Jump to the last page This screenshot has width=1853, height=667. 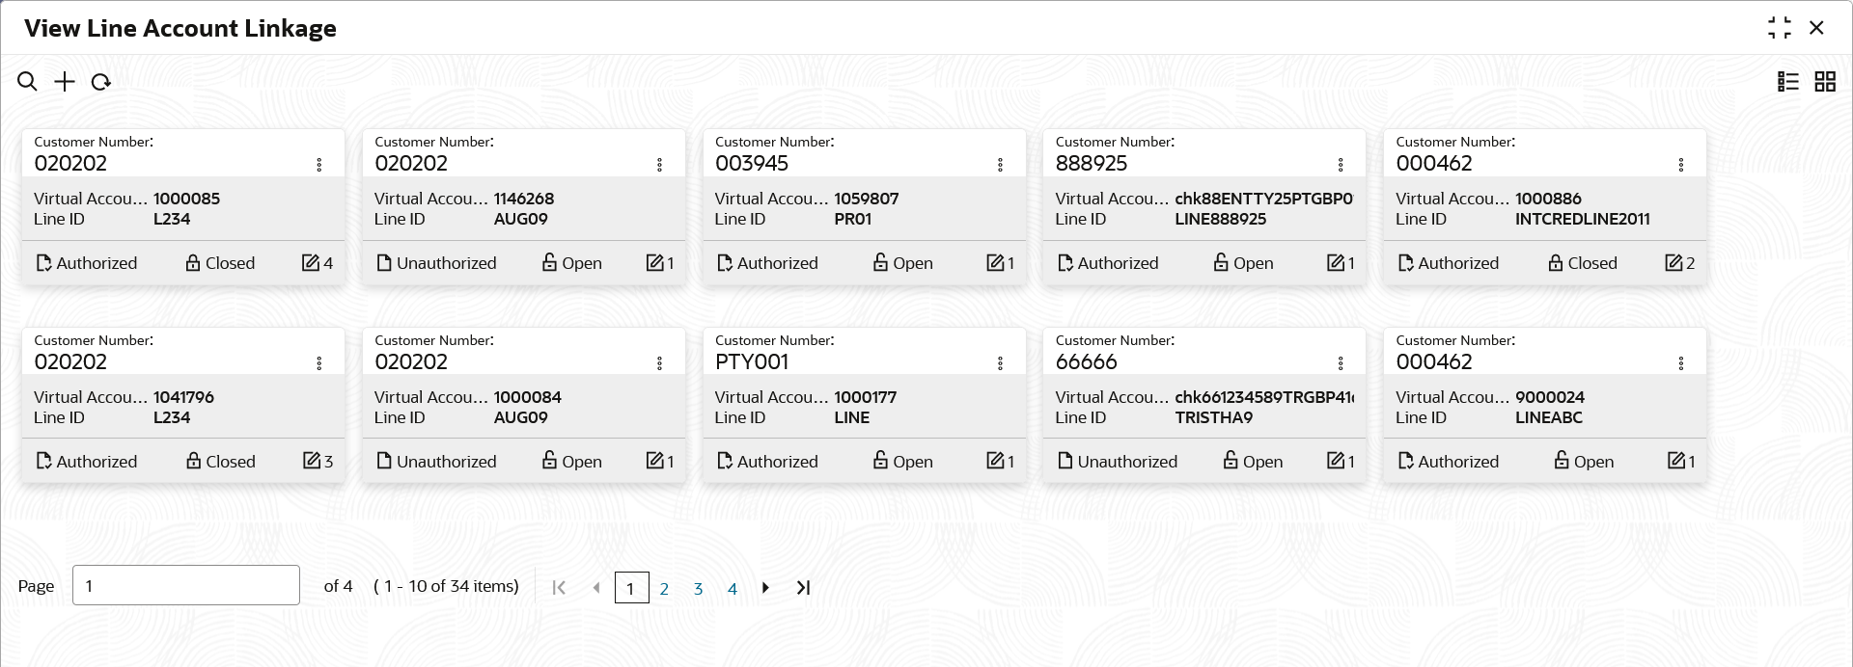803,587
